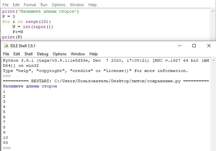Viewport: 216px width, 151px height.
Task: Click the shell scrollbar up arrow
Action: tap(213, 60)
